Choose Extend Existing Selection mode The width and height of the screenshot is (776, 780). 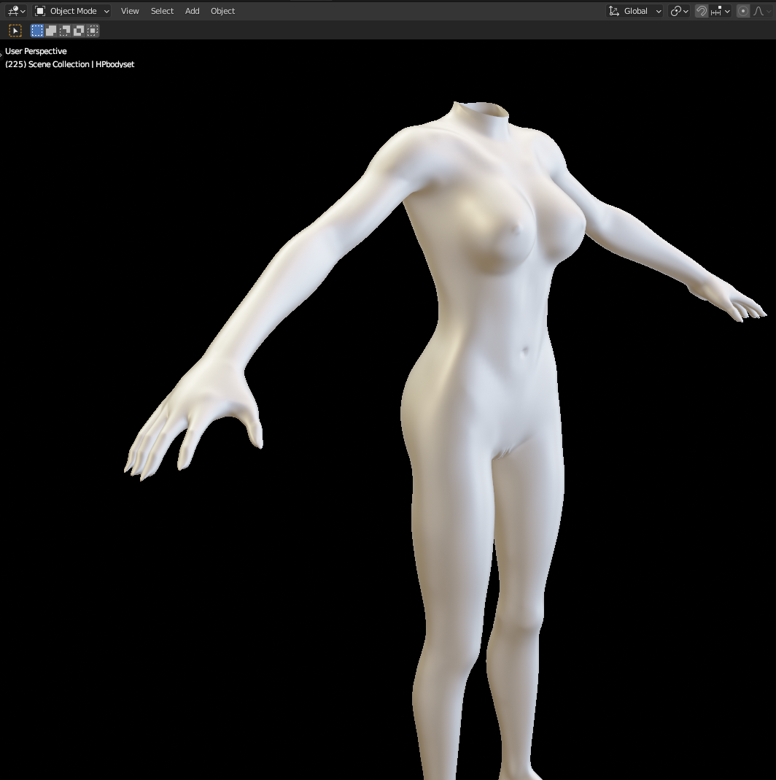(51, 31)
